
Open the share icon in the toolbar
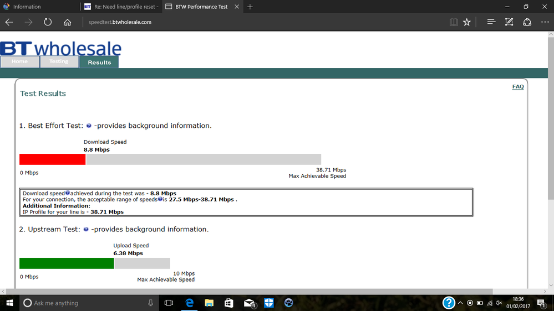pyautogui.click(x=527, y=22)
